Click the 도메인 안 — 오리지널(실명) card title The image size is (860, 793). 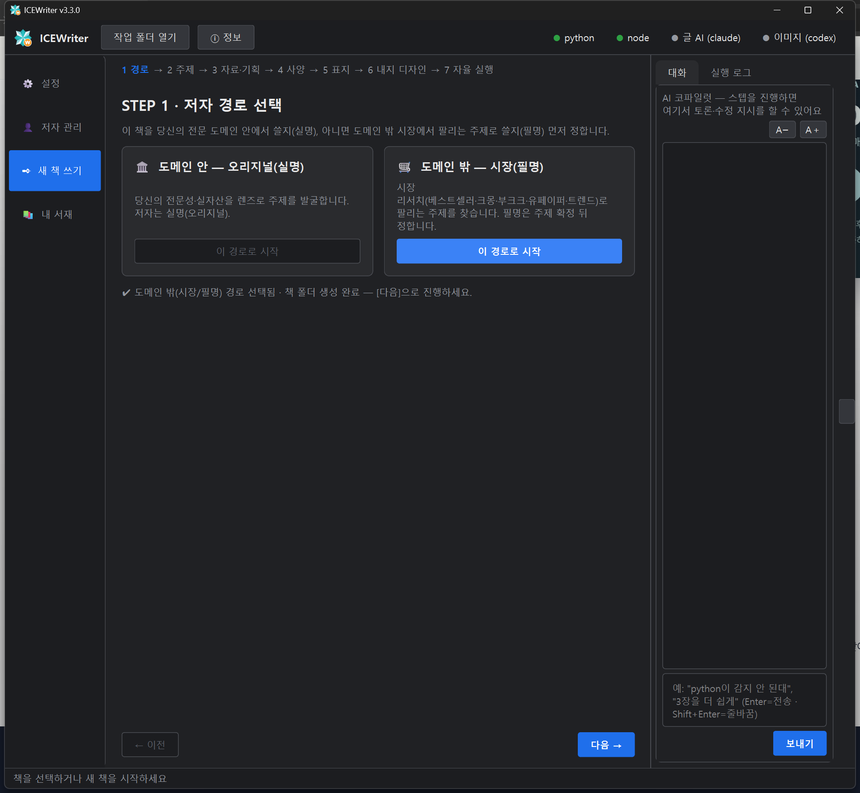pos(231,167)
